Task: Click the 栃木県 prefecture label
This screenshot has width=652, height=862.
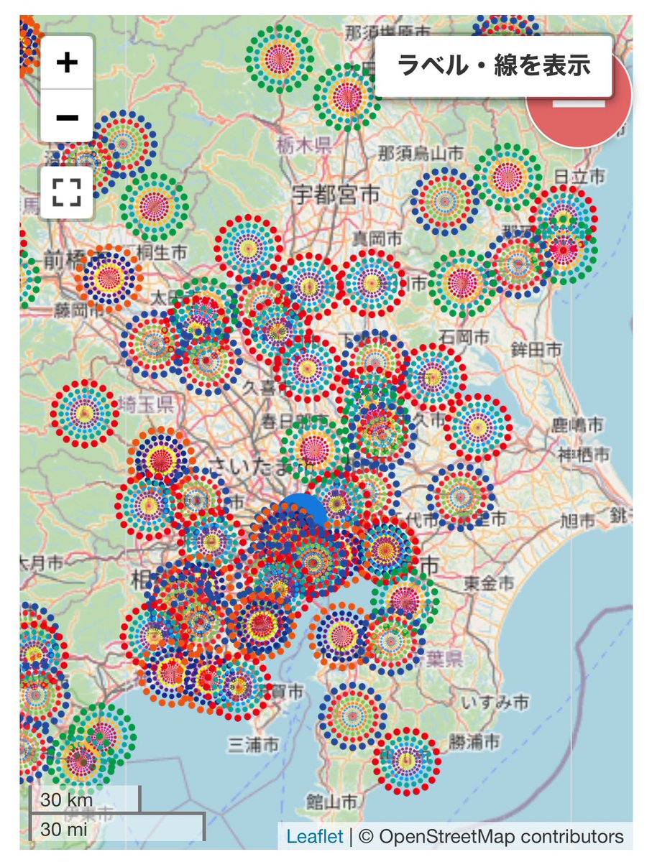Action: (304, 147)
